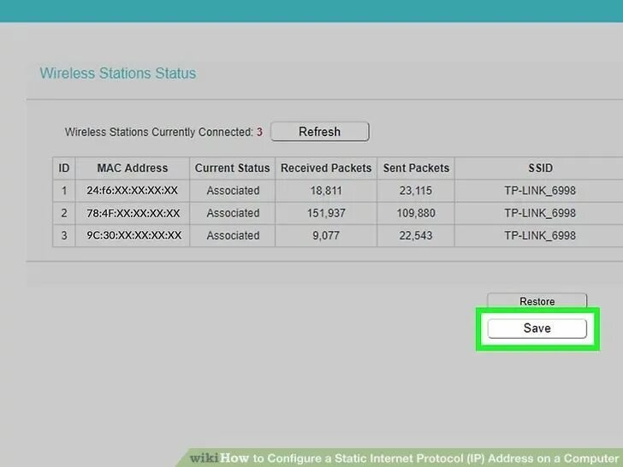Click the Received Packets column header
Screen dimensions: 623x467
click(326, 168)
